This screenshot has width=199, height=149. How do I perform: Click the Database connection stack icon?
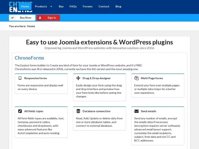(78, 111)
